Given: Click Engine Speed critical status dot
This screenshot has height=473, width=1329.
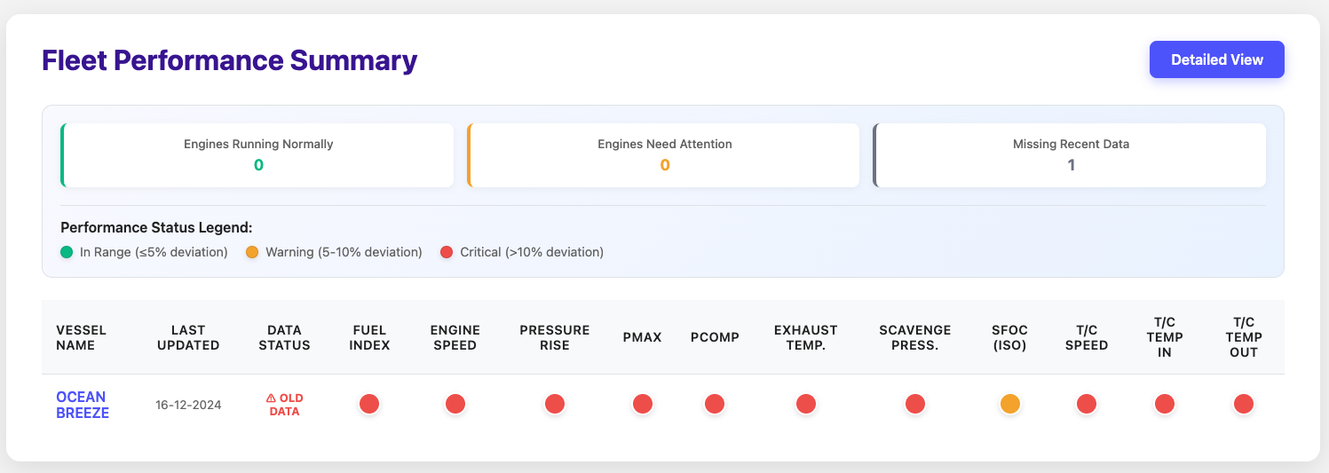Looking at the screenshot, I should click(455, 404).
